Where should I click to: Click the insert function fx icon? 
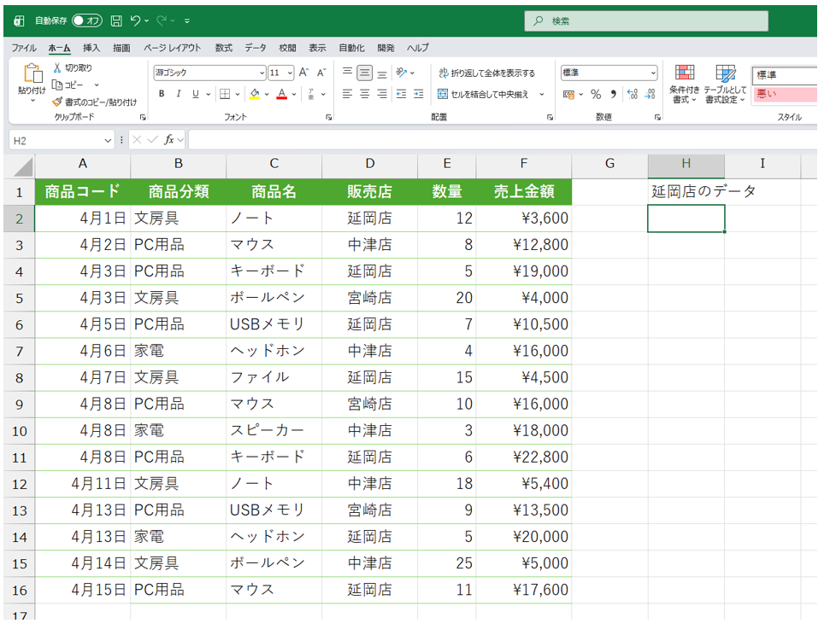click(x=169, y=140)
